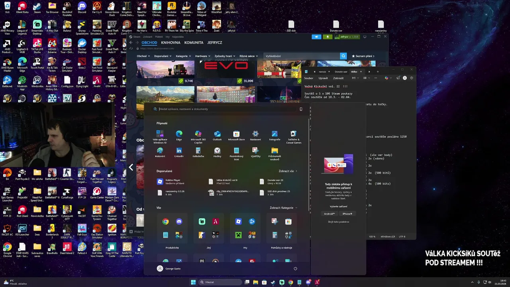Viewport: 510px width, 287px height.
Task: Choose Android phone option in Start panel
Action: pos(330,214)
